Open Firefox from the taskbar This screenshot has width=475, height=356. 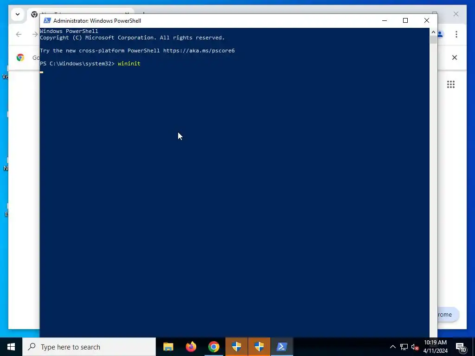click(x=191, y=347)
